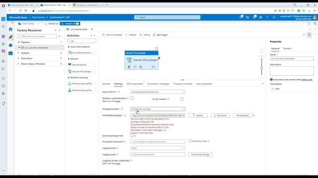Focus the Encryption password field

click(158, 142)
